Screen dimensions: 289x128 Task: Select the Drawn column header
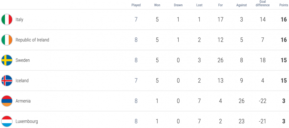(178, 5)
